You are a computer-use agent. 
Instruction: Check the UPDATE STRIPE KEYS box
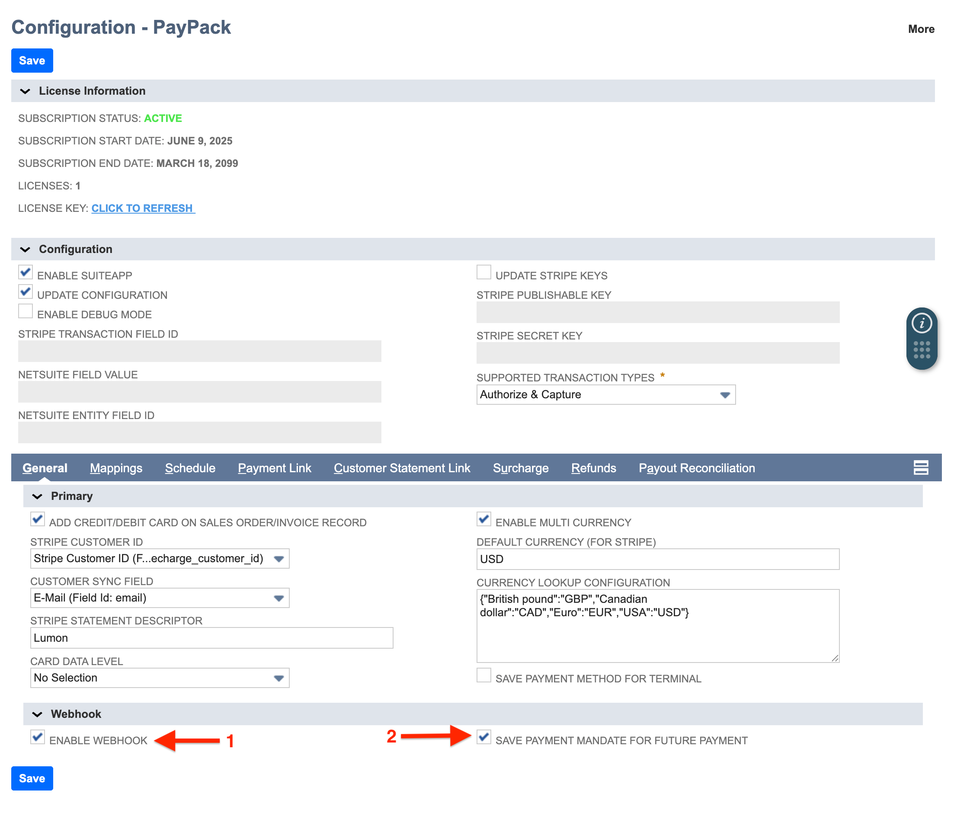pos(483,272)
